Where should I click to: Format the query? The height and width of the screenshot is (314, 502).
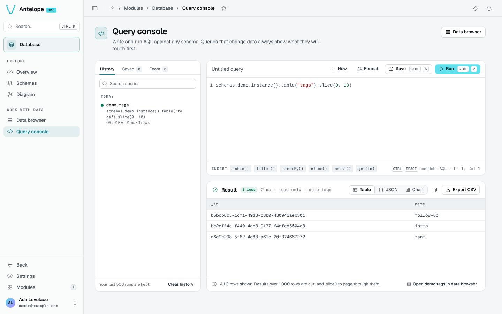pos(368,69)
